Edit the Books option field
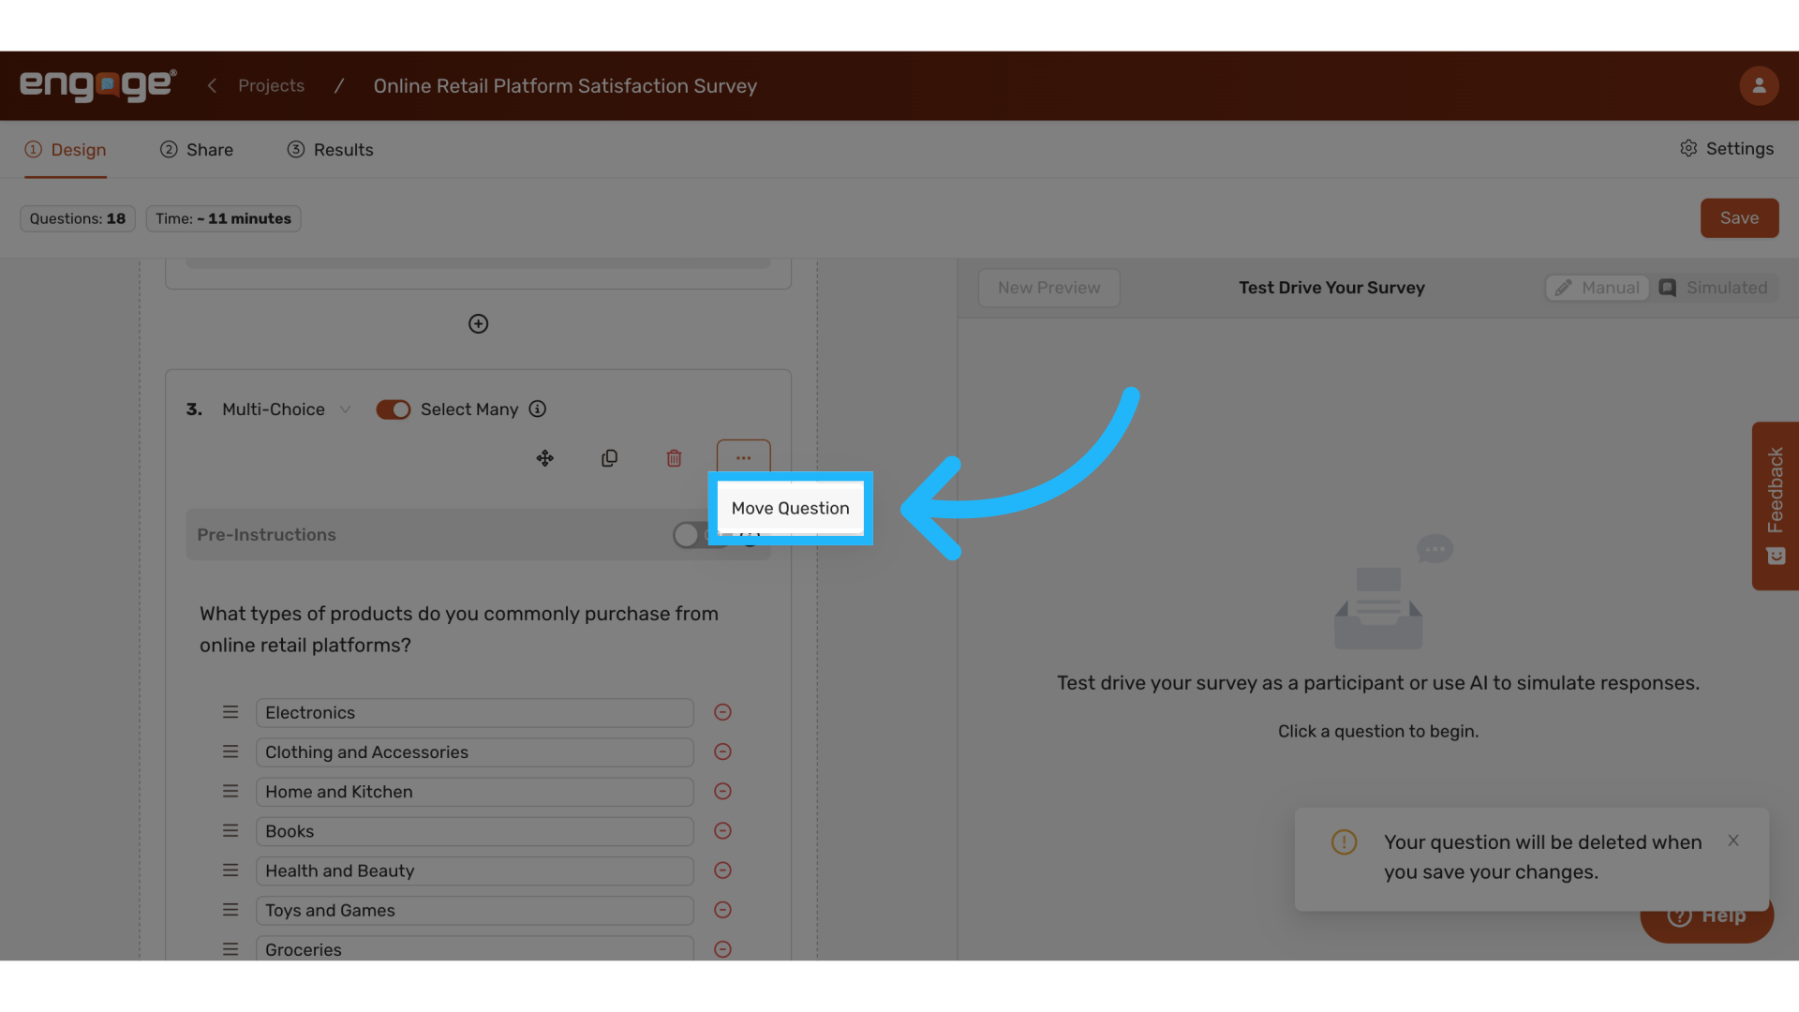The height and width of the screenshot is (1012, 1799). pos(475,830)
